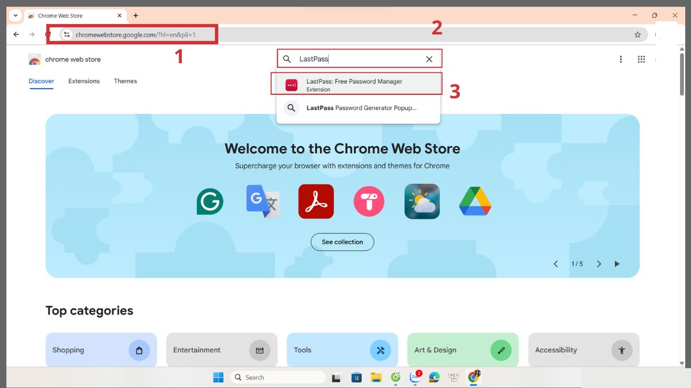Click the See collection button

343,242
